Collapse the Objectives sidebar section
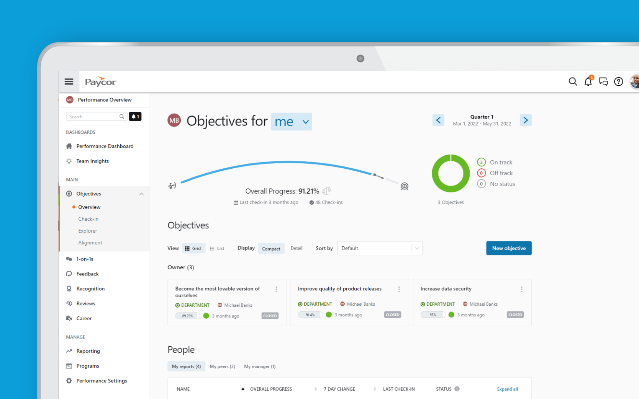This screenshot has height=399, width=639. click(141, 194)
